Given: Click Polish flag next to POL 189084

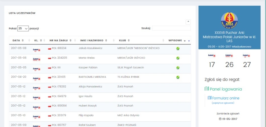Looking at the screenshot, I should (x=50, y=106).
